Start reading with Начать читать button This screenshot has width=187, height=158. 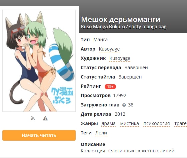pos(39,135)
